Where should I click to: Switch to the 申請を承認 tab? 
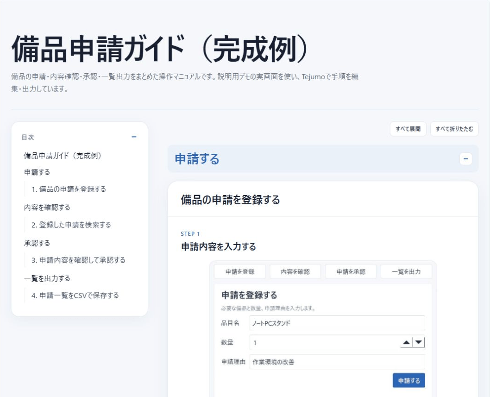[x=351, y=271]
